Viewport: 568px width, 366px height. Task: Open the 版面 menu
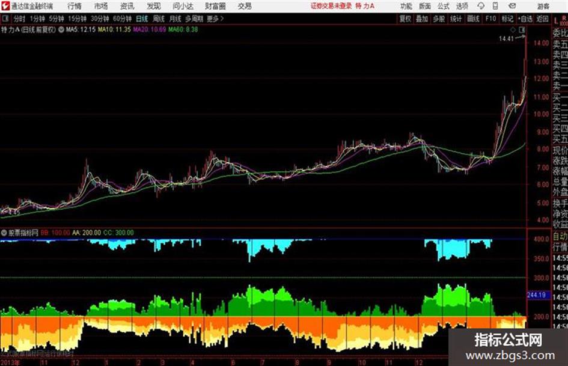click(425, 6)
